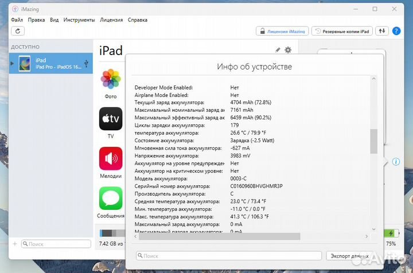Click the transfer arrows toolbar icon
Image resolution: width=413 pixels, height=273 pixels.
tap(381, 31)
